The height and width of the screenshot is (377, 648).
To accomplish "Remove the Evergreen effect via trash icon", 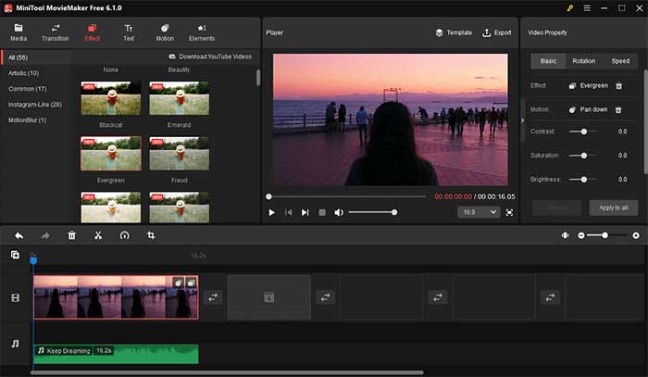I will tap(619, 86).
